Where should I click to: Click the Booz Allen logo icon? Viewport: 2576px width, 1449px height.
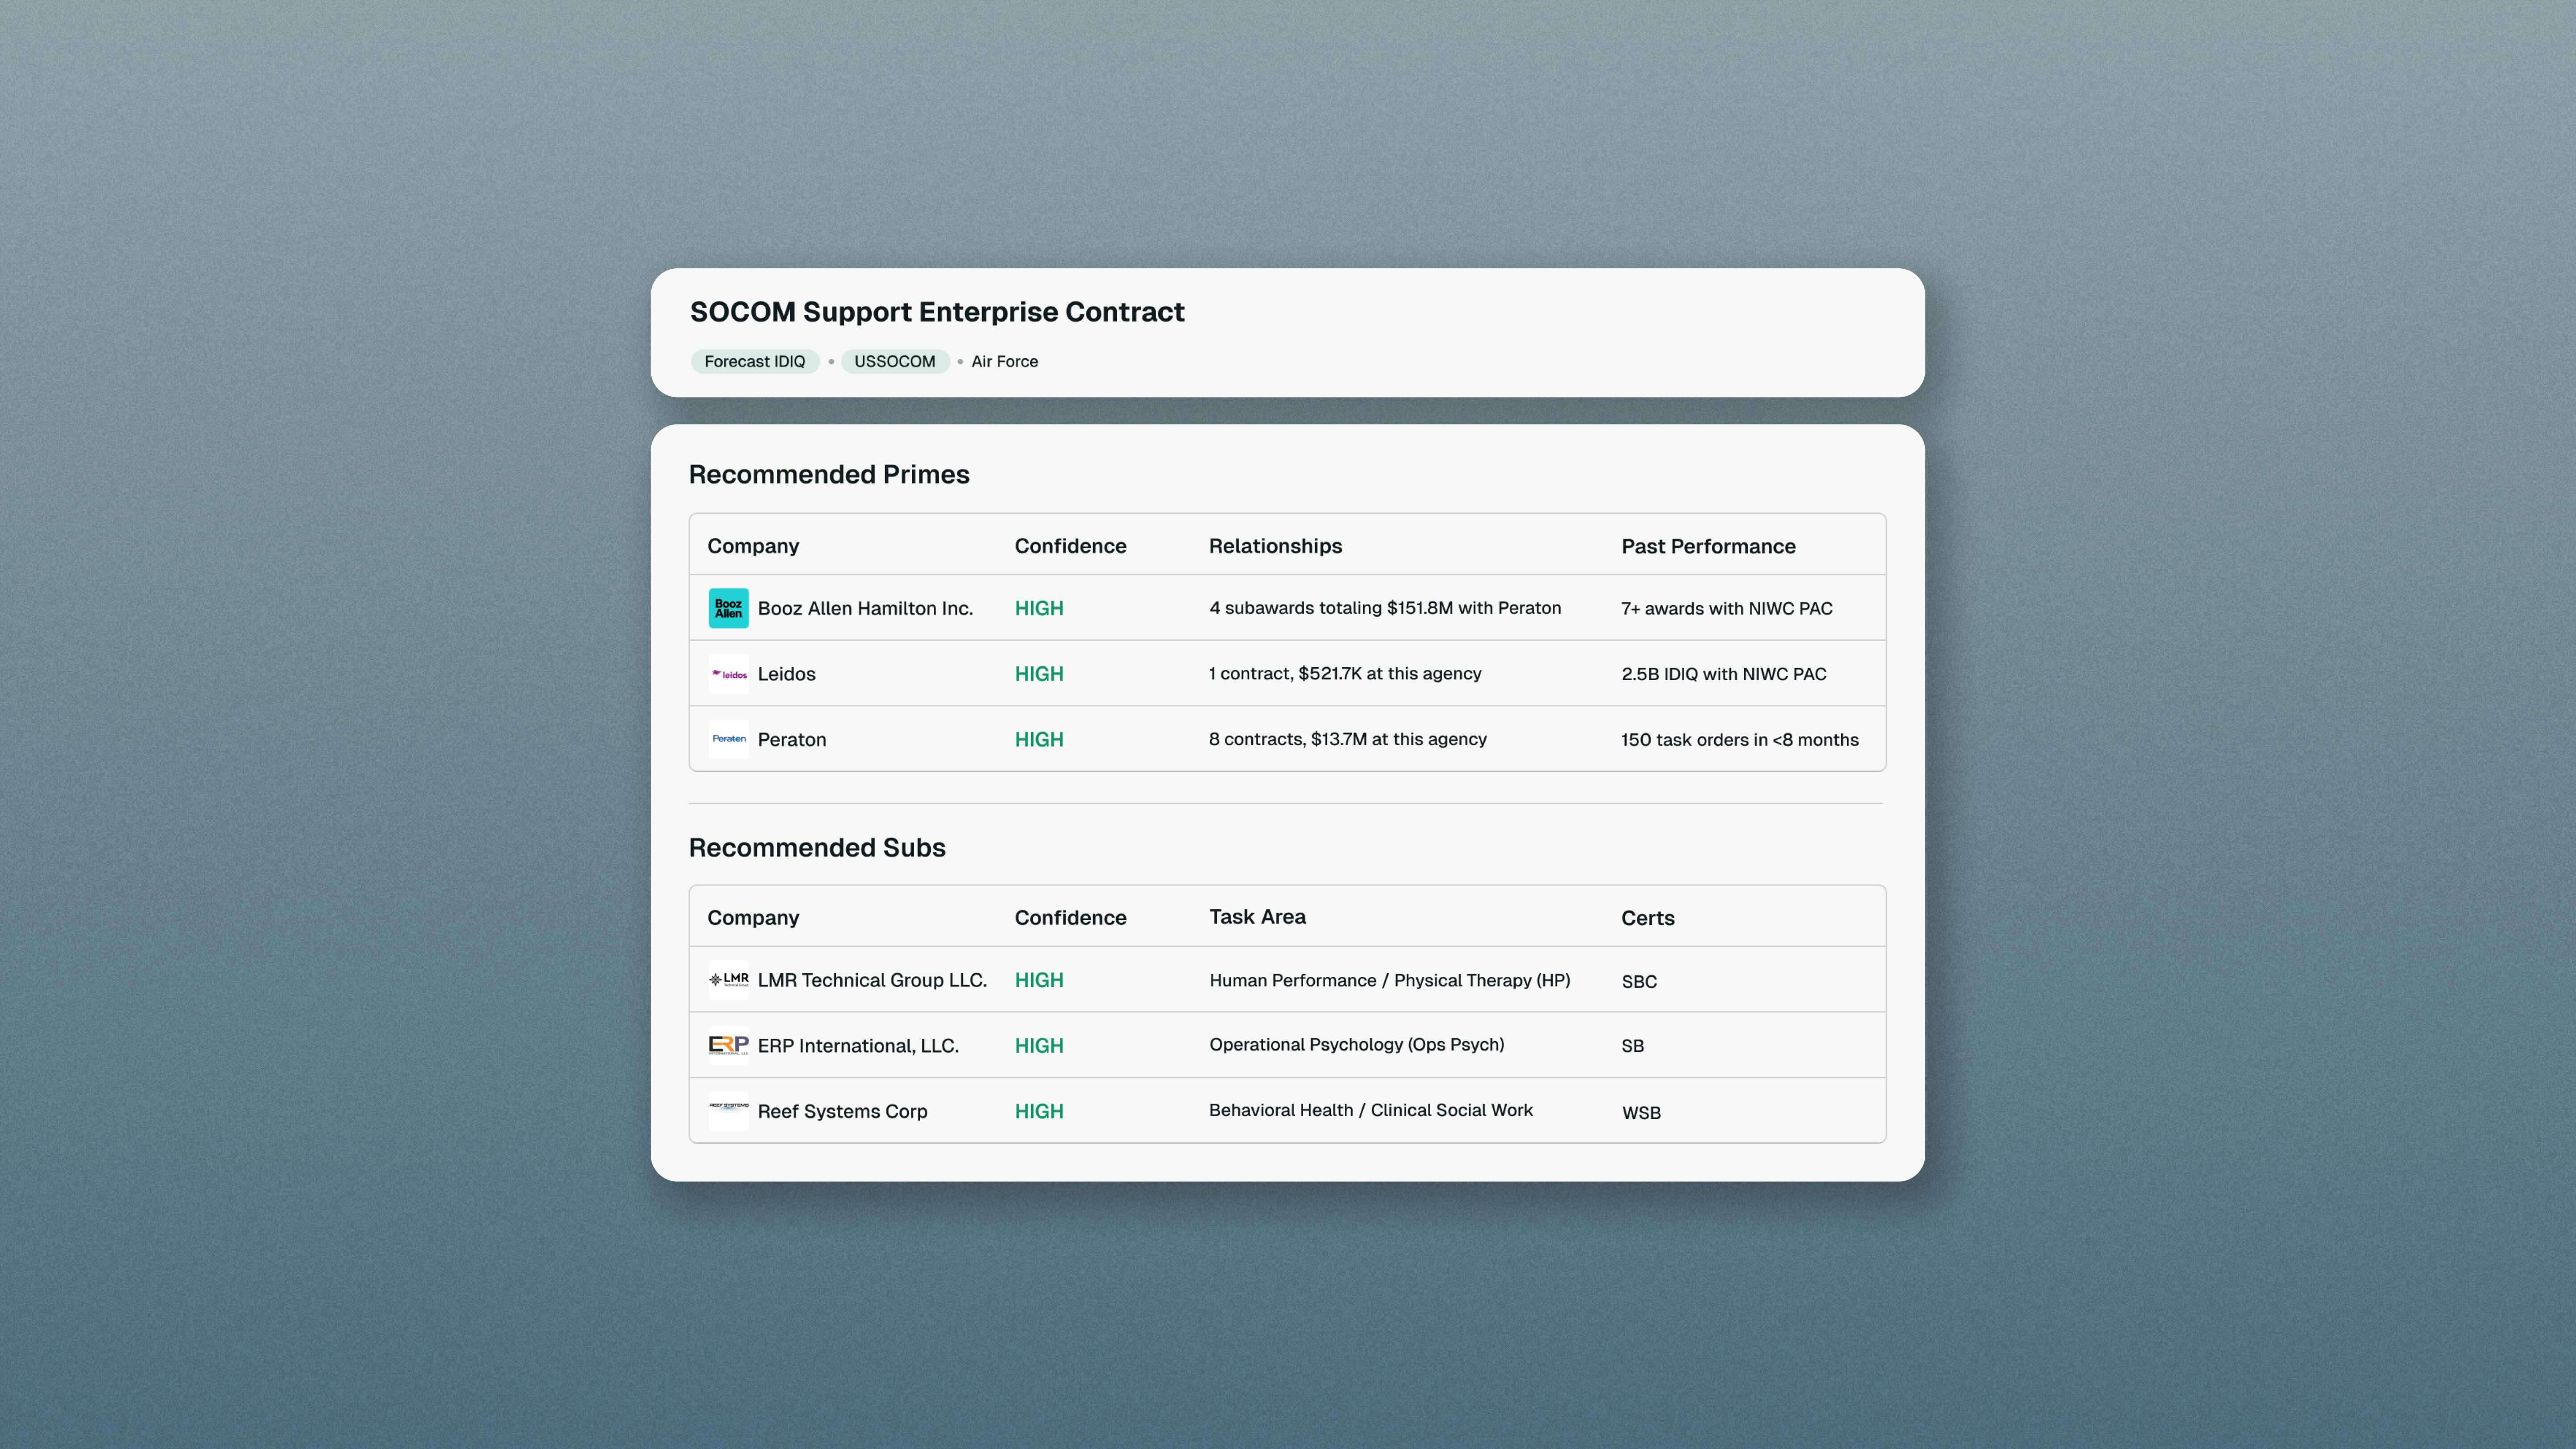(x=728, y=608)
